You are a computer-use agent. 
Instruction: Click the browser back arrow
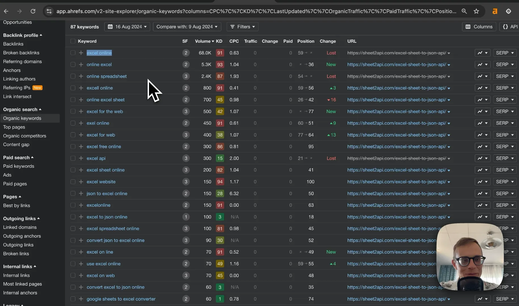point(6,11)
